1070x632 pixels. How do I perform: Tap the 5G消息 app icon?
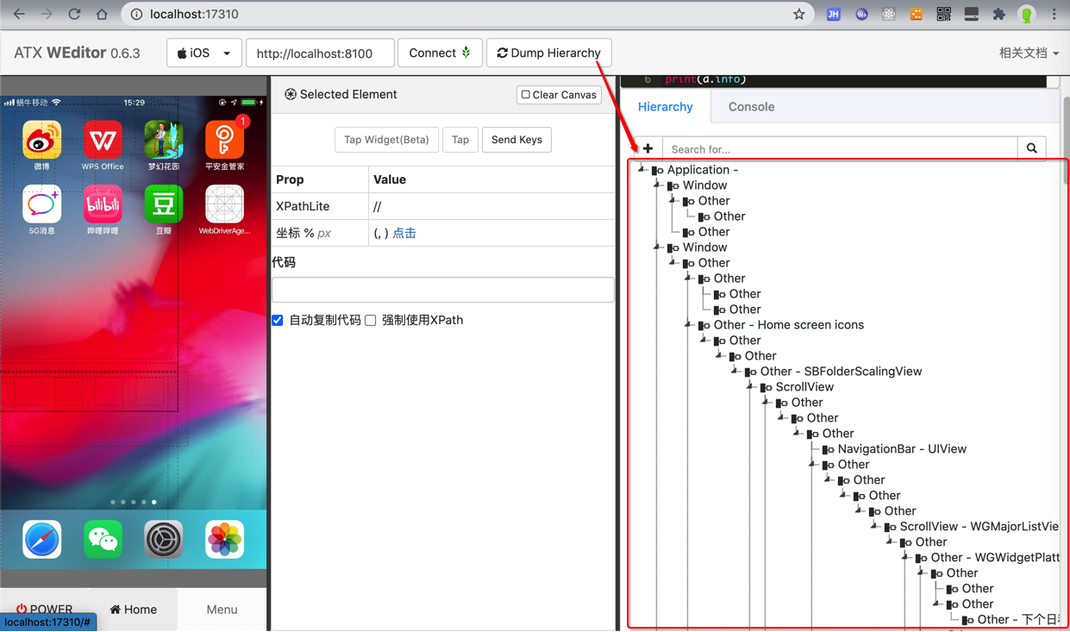coord(41,204)
